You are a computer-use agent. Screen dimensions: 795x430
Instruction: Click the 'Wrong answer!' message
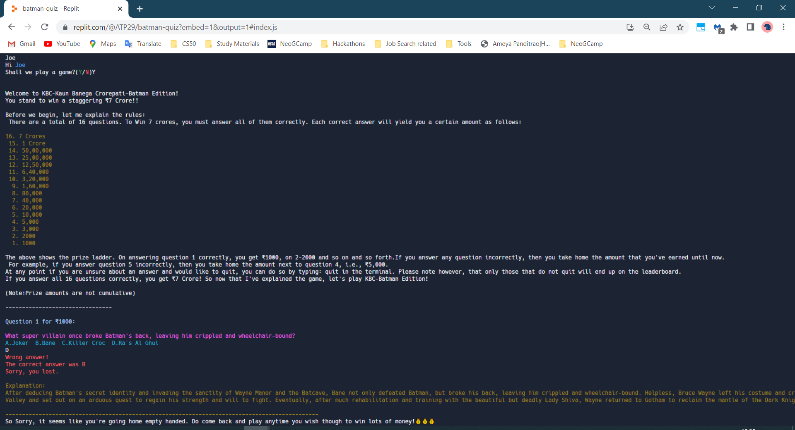pyautogui.click(x=27, y=357)
